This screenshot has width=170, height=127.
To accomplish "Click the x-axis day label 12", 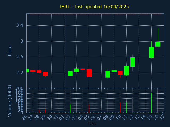I will point(131,117).
